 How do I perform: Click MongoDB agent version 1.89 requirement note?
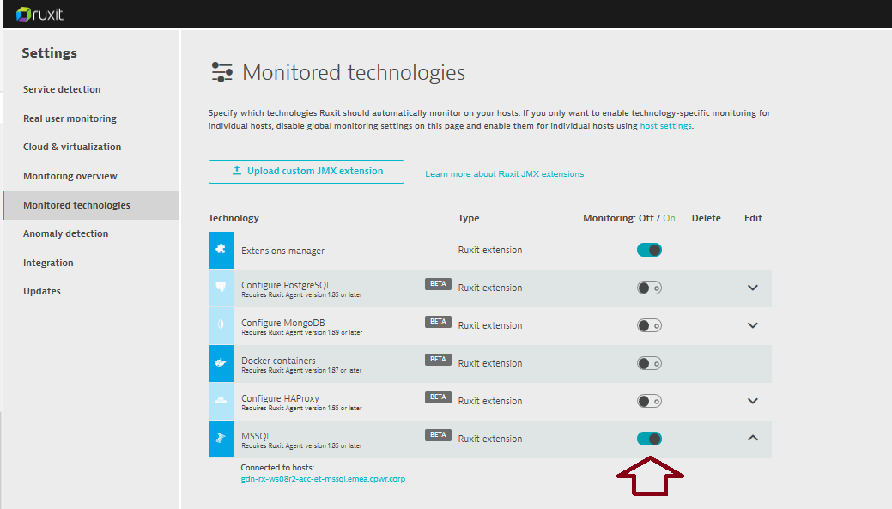(x=301, y=333)
